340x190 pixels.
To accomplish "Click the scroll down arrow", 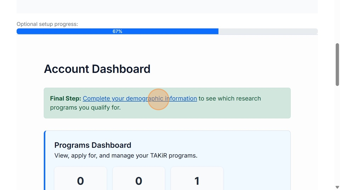I will 337,187.
